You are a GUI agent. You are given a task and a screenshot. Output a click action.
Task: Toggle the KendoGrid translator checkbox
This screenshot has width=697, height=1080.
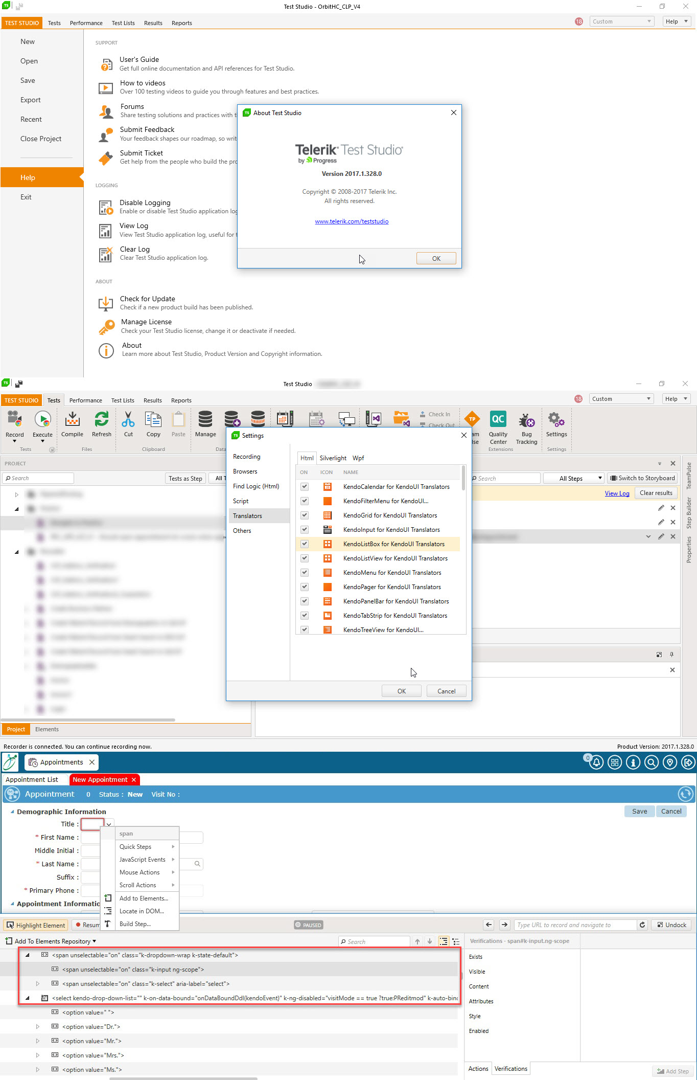click(x=305, y=515)
